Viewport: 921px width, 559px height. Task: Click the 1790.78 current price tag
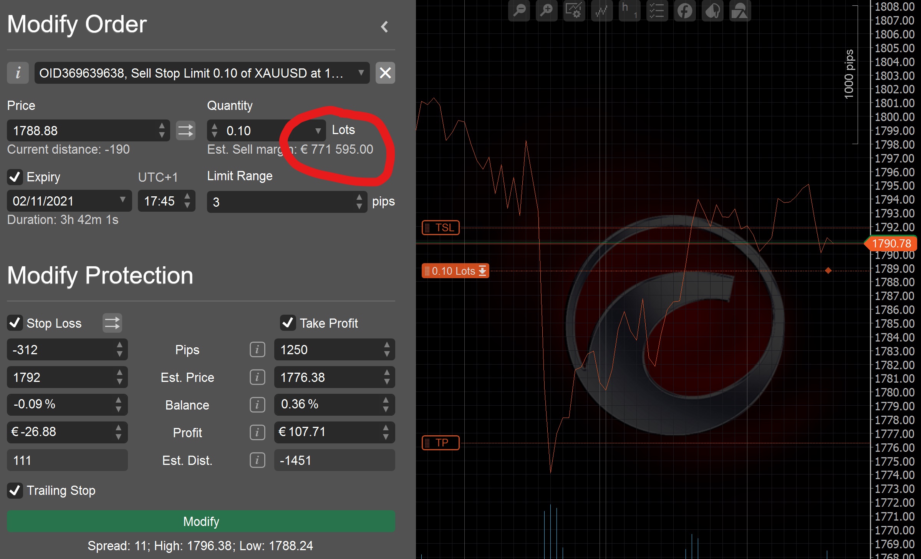[891, 244]
